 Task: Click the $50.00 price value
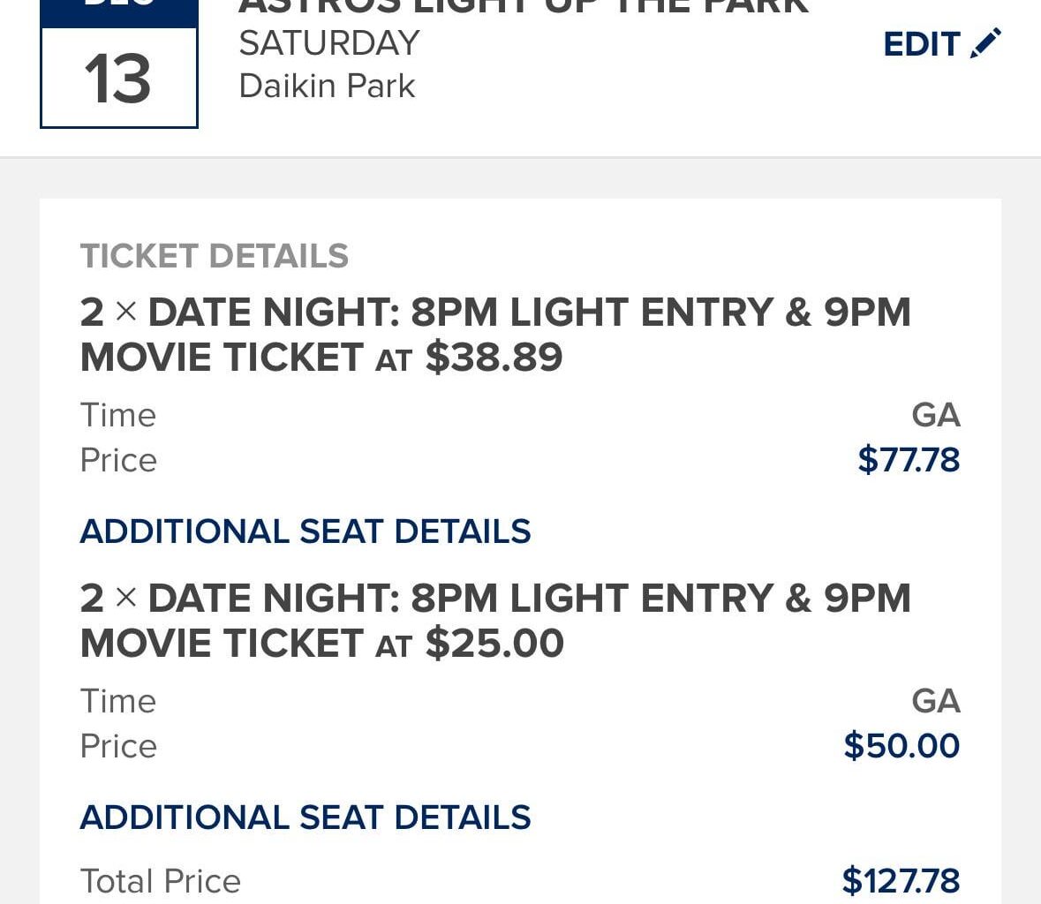coord(902,746)
